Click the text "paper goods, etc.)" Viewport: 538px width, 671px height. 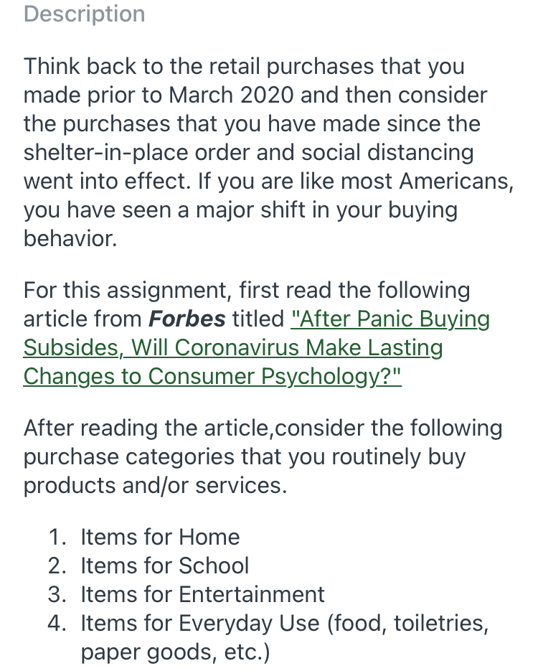click(175, 652)
